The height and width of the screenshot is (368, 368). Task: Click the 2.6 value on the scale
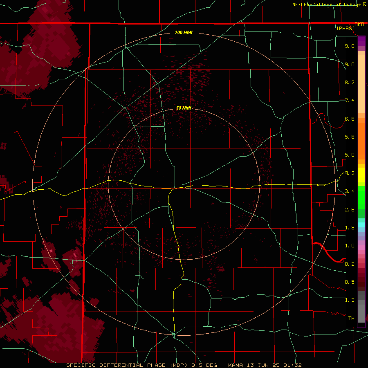[x=350, y=210]
